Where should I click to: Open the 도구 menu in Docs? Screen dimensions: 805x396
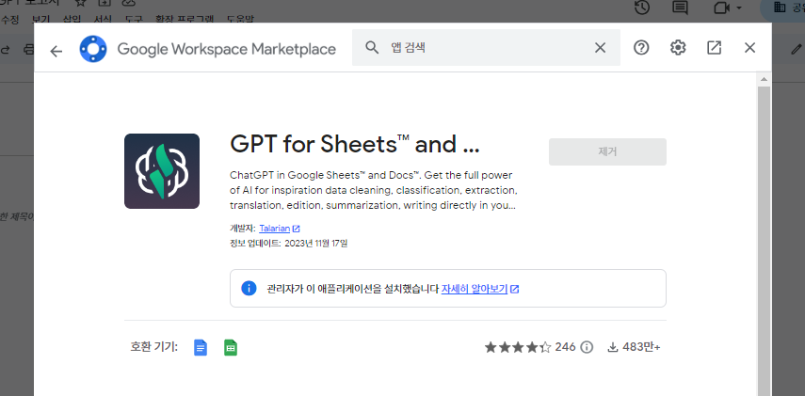coord(134,20)
